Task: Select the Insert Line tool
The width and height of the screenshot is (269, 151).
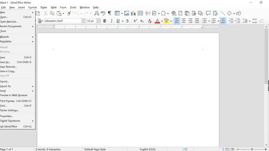Action: coord(223,13)
